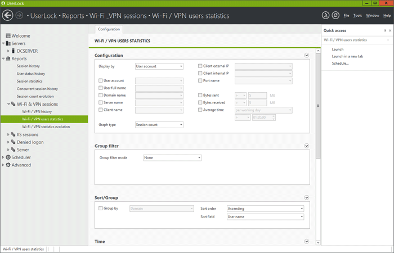
Task: Click the Scheduler clock icon
Action: (8, 157)
